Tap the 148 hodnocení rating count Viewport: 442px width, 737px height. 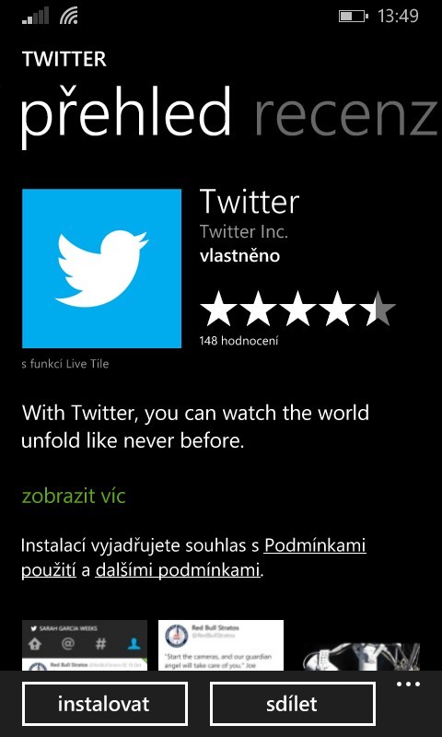click(x=238, y=340)
